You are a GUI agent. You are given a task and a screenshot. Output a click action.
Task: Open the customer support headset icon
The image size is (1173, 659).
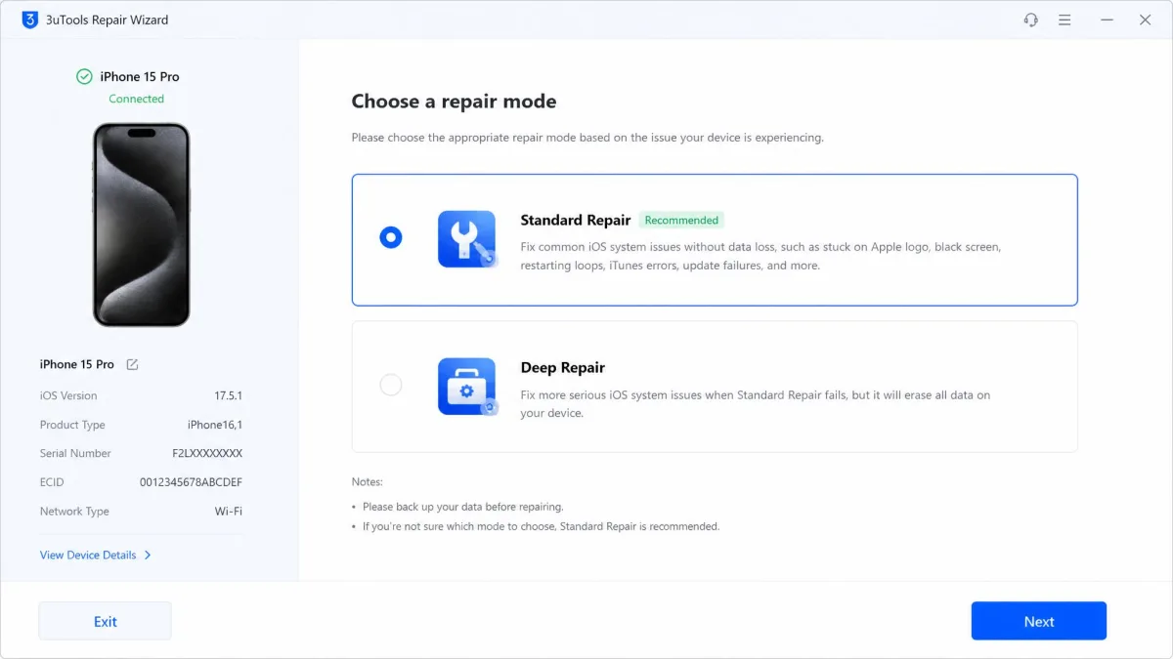1030,20
